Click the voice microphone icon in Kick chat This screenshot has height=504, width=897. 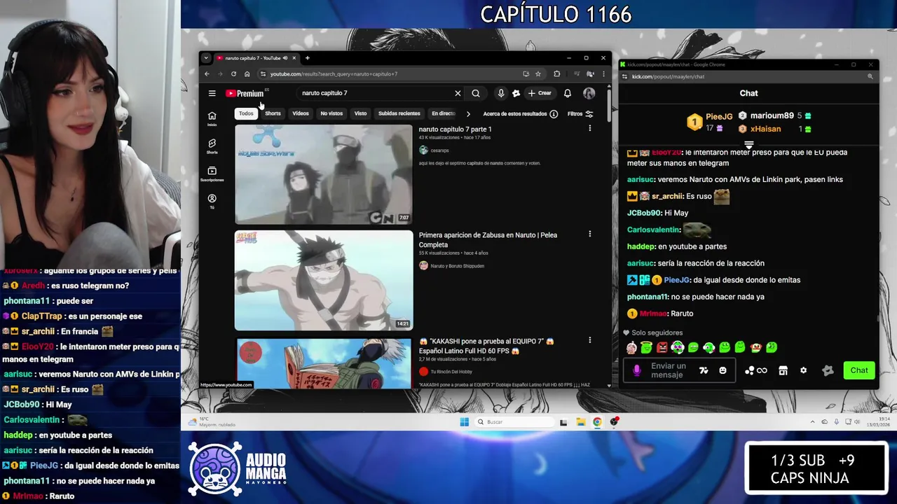coord(636,370)
